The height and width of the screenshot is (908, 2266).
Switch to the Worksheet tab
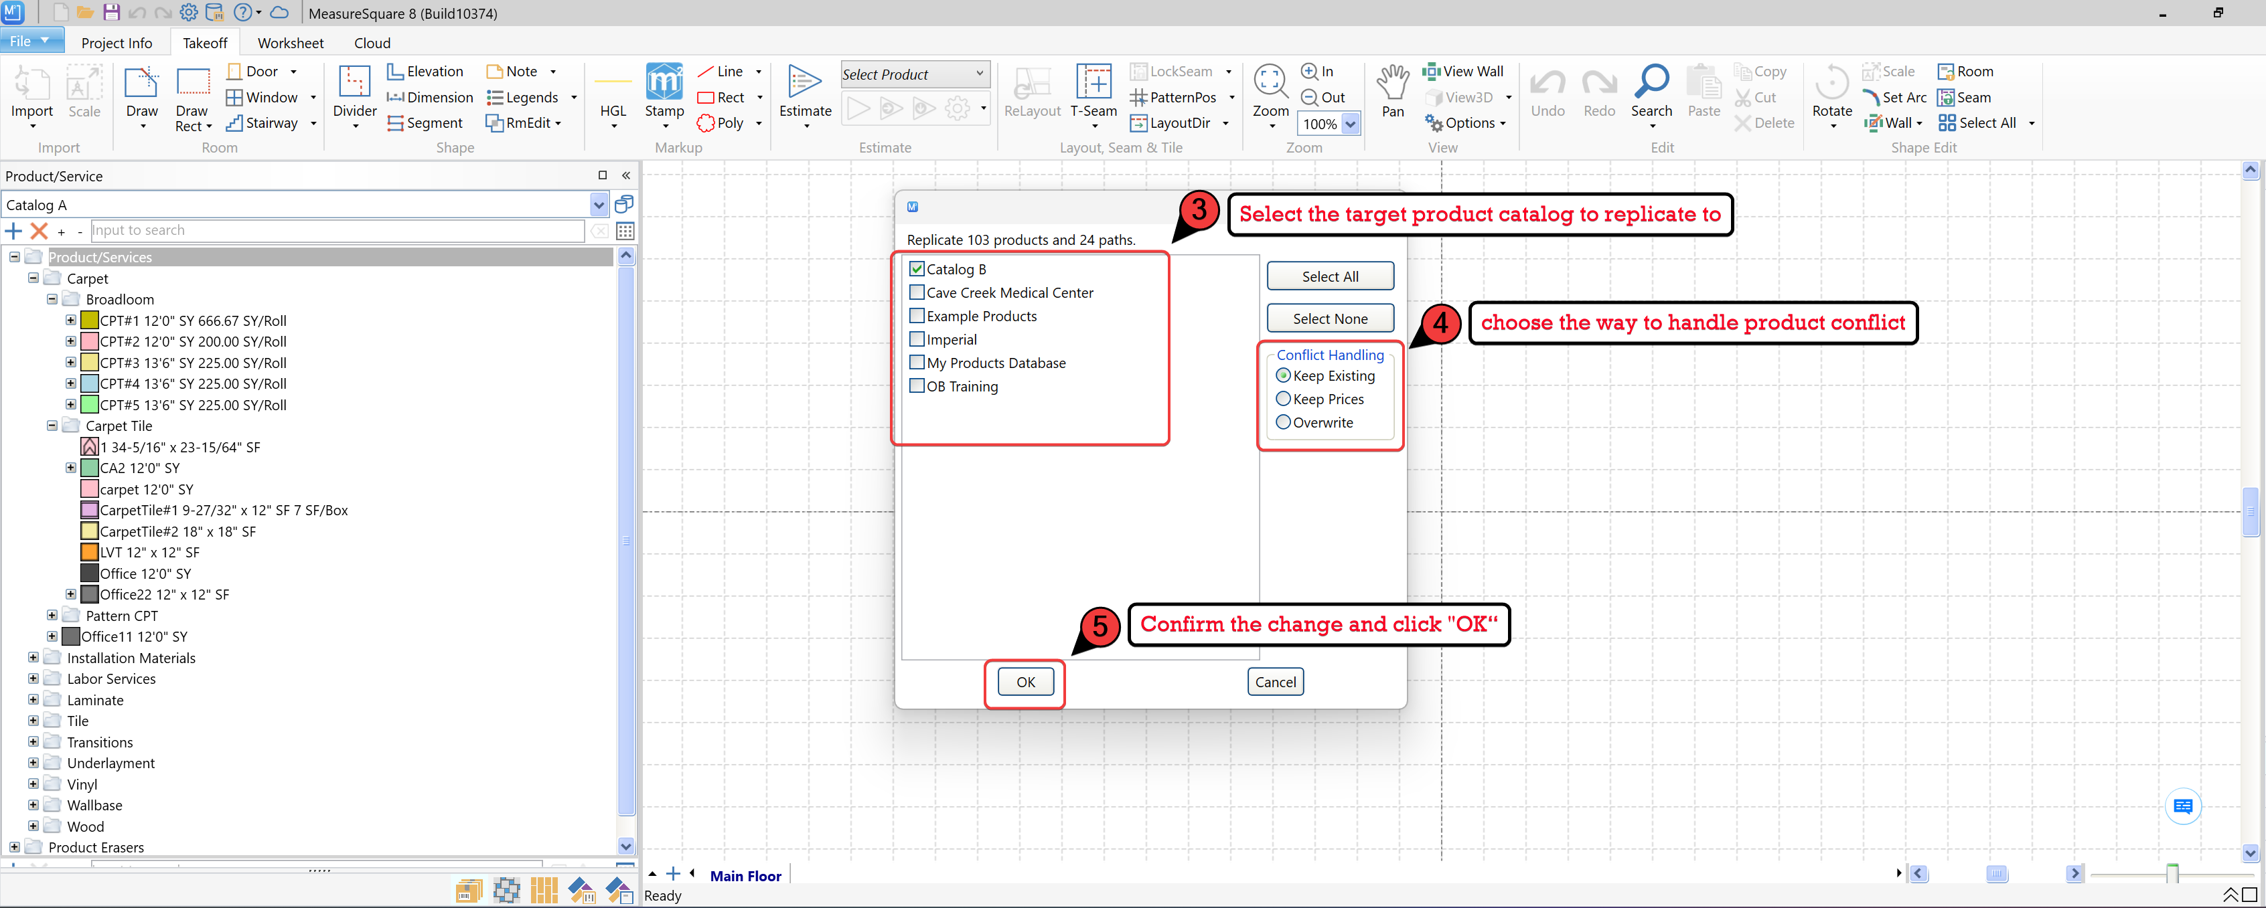[291, 43]
